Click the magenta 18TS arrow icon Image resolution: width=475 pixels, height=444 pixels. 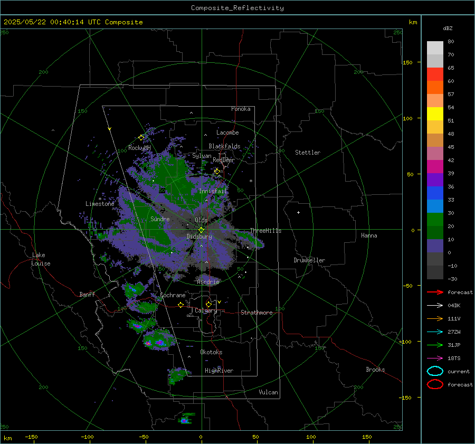[435, 358]
